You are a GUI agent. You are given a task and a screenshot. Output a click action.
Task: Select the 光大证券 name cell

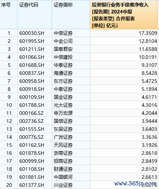pos(71,105)
